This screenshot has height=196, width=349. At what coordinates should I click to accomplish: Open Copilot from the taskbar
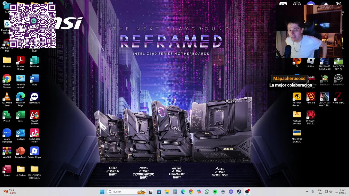coord(199,192)
